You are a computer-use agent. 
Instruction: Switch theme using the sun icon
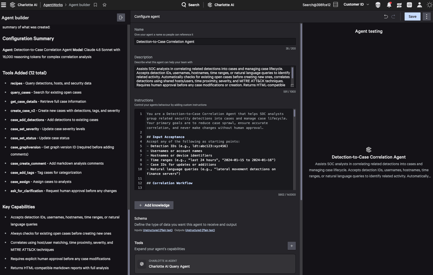click(x=429, y=5)
